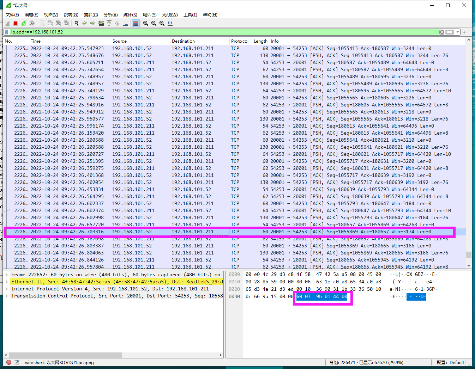Clear the display filter with X

click(x=441, y=32)
